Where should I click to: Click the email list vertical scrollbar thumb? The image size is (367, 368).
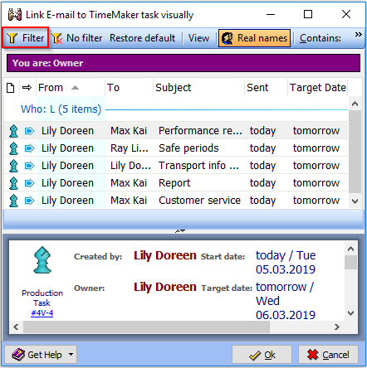click(x=355, y=152)
